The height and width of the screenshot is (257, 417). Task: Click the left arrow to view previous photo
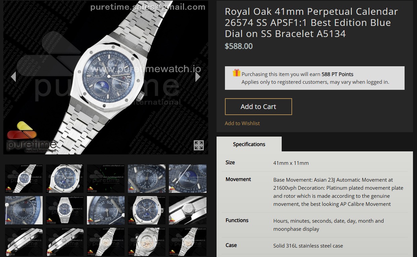coord(13,76)
